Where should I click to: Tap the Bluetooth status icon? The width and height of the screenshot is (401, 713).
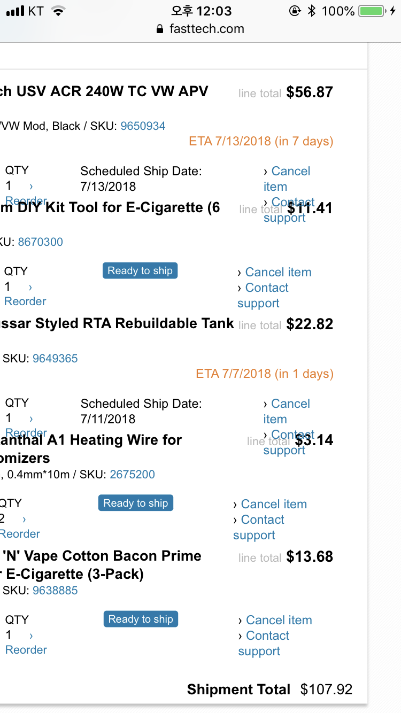click(312, 11)
